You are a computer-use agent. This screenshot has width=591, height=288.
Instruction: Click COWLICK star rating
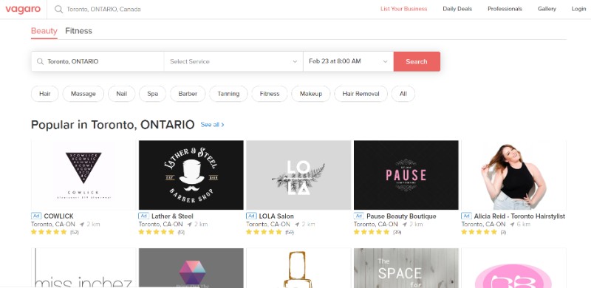49,232
